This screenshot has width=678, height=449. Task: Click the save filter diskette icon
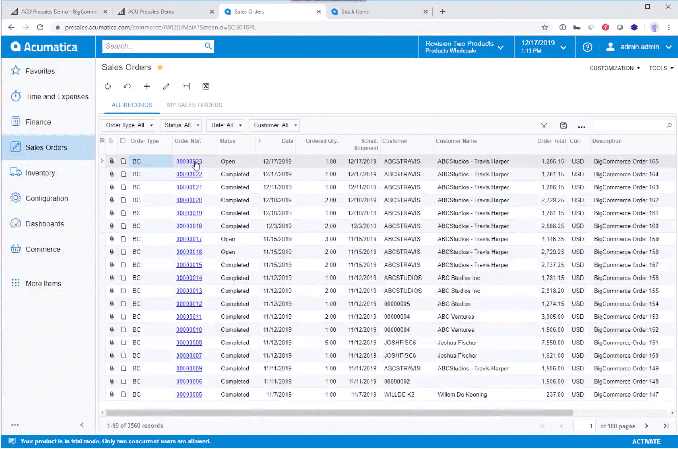coord(563,125)
